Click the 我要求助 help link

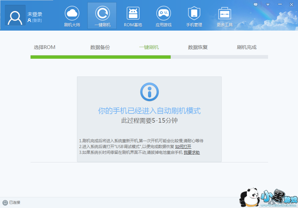pos(192,152)
